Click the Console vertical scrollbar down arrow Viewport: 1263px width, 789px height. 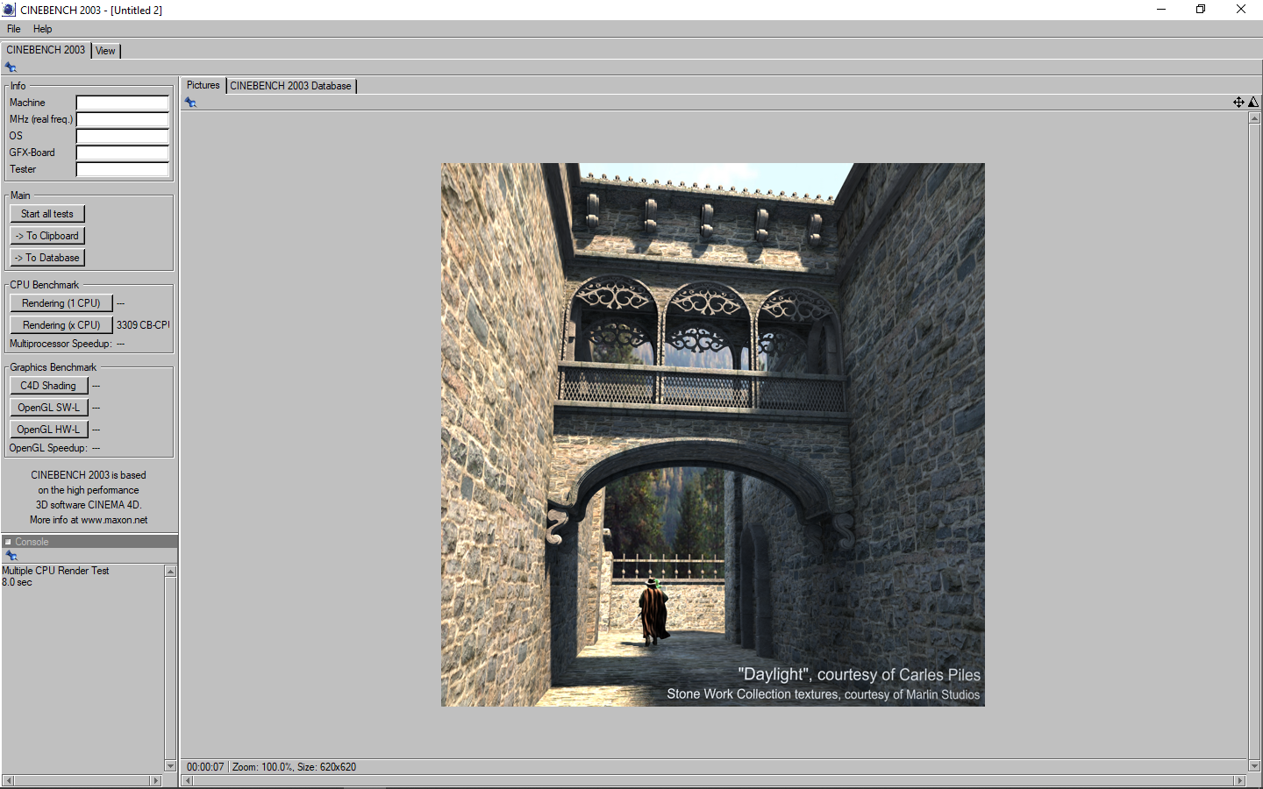pos(170,766)
